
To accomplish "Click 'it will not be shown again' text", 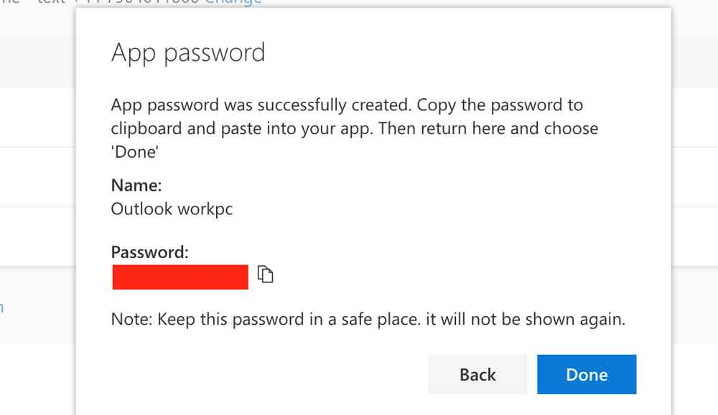I will click(x=525, y=319).
